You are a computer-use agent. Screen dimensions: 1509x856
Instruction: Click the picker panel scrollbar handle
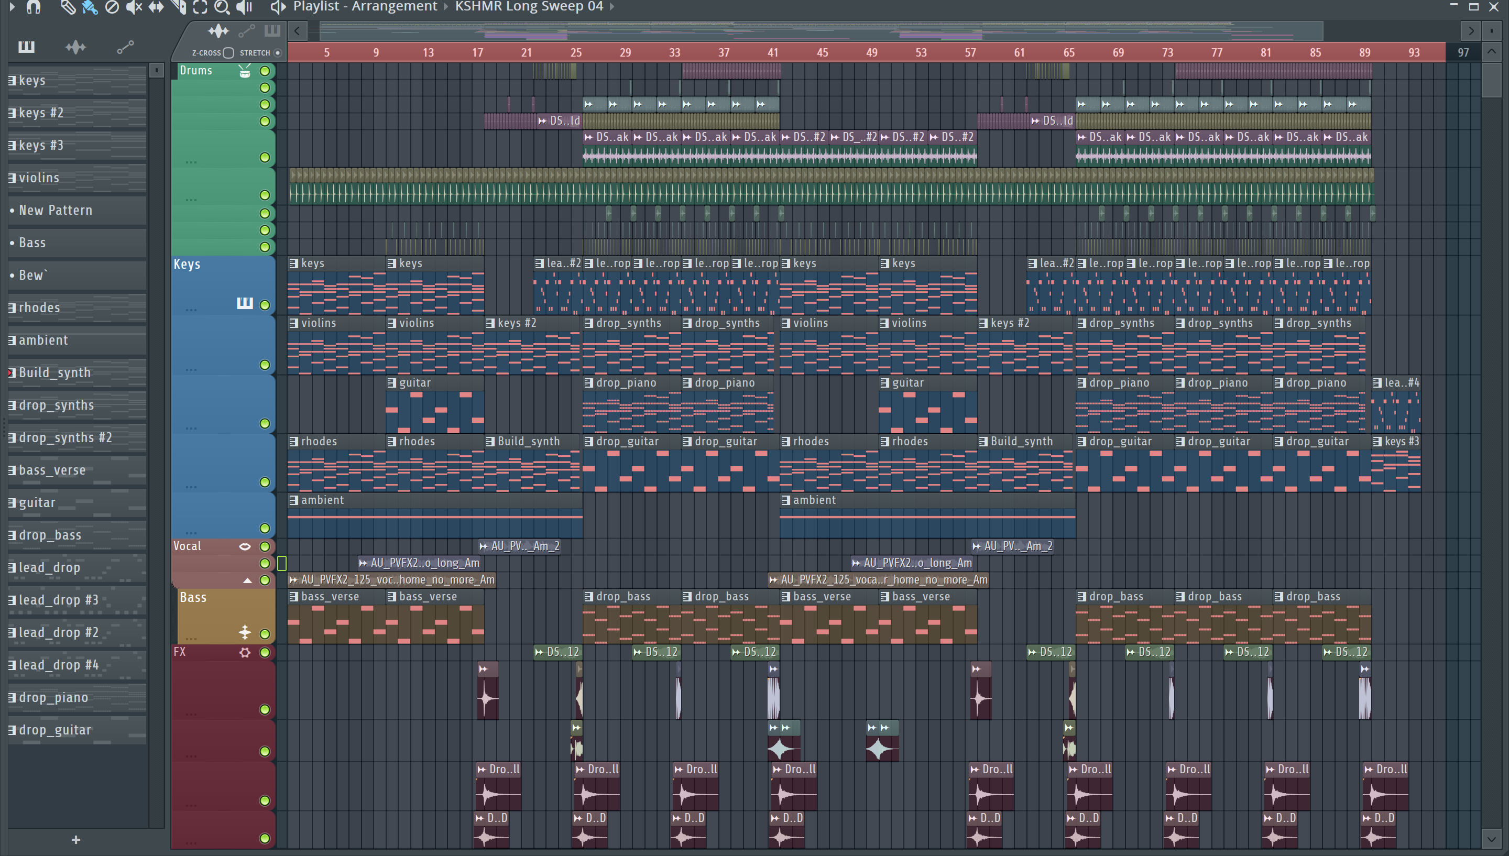point(156,71)
